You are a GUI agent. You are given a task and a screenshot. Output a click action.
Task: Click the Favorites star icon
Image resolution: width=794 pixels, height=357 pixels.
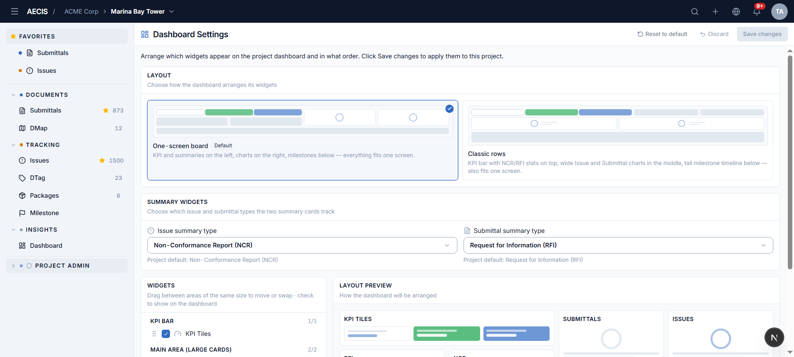tap(13, 36)
